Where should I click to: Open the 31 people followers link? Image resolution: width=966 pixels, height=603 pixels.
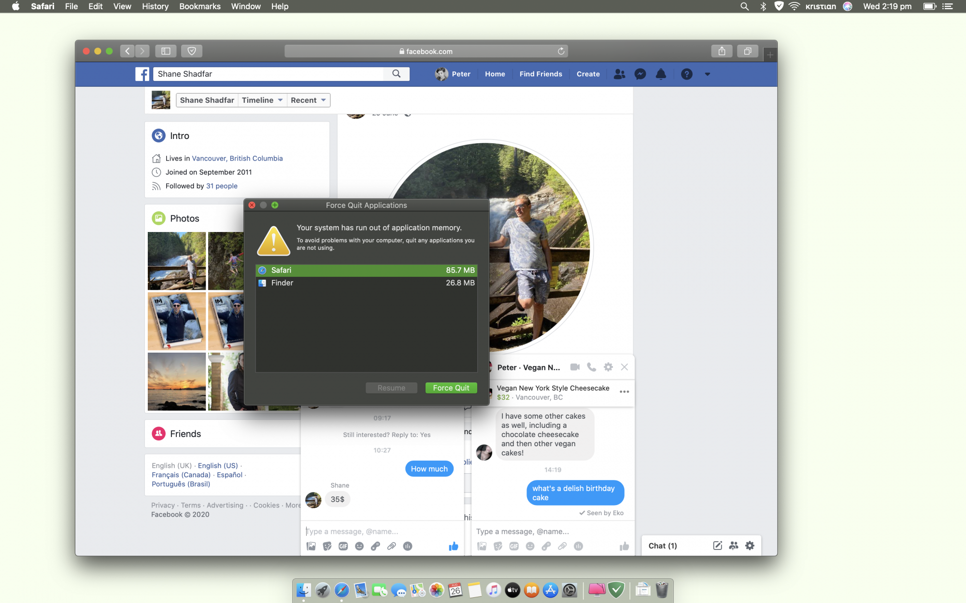[x=222, y=186]
